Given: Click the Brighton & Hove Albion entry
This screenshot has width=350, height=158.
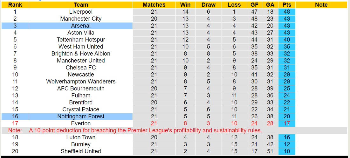Looking at the screenshot, I should (81, 54).
